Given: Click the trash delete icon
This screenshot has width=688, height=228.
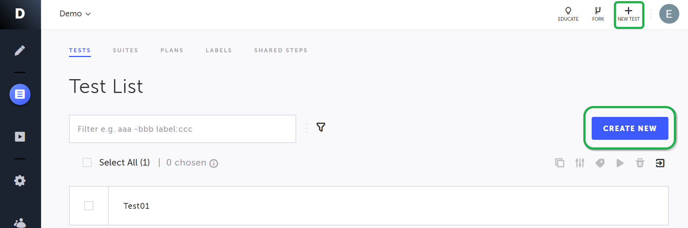Looking at the screenshot, I should click(x=640, y=163).
